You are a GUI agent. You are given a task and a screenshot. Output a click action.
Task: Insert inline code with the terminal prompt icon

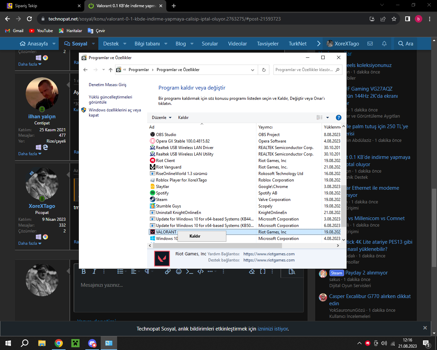189,271
